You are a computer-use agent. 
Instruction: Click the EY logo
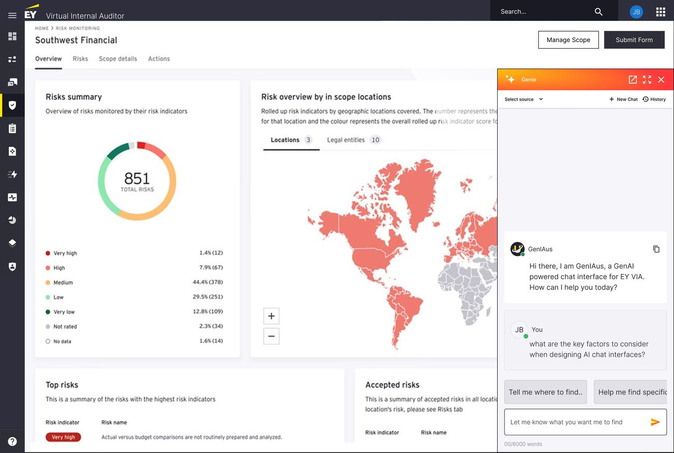(x=32, y=11)
